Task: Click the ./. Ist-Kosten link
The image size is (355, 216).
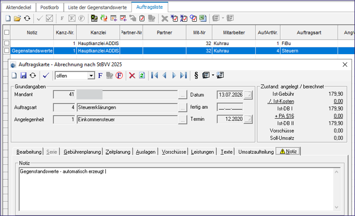Action: click(281, 101)
